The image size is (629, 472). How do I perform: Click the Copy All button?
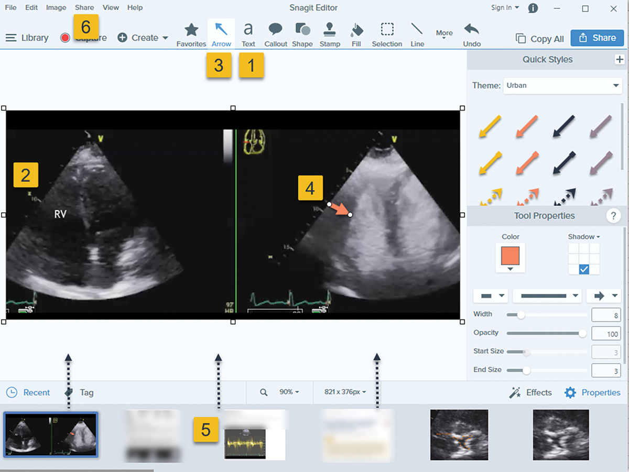pos(540,39)
